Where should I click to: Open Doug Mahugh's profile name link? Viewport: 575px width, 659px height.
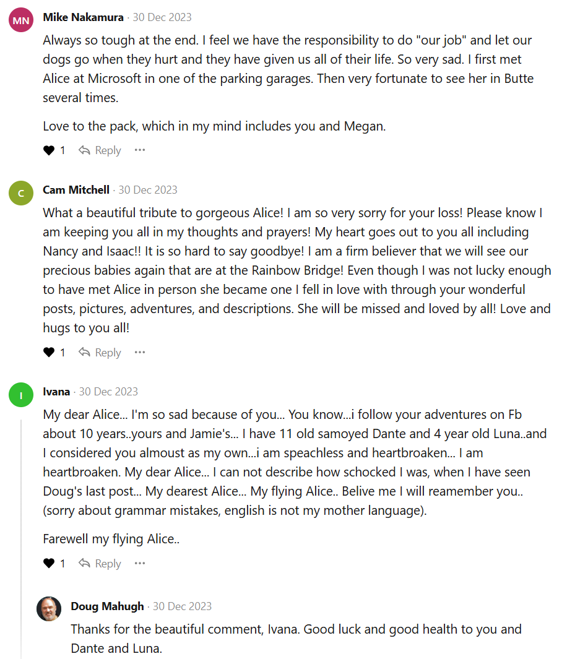pos(107,606)
